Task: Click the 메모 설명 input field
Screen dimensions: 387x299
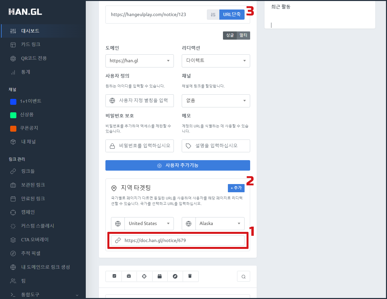Action: 216,146
